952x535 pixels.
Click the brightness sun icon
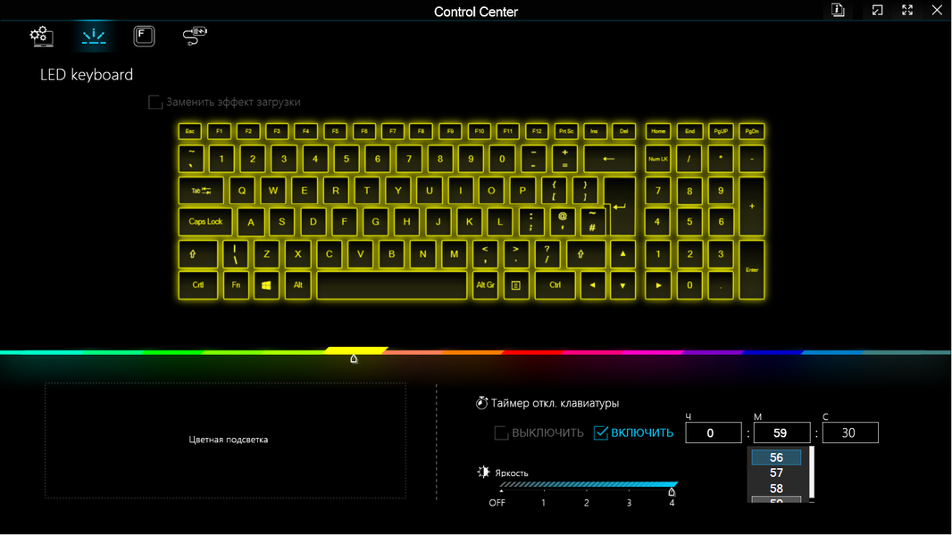[x=483, y=472]
